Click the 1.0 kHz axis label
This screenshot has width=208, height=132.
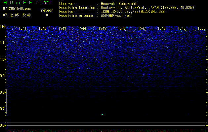[x=3, y=59]
